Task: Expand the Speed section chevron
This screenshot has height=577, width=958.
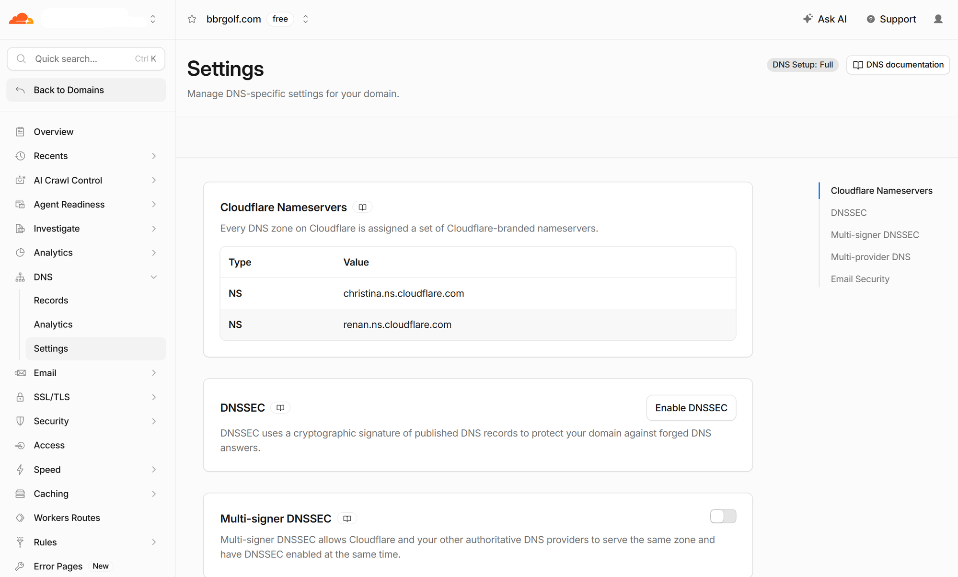Action: (154, 470)
